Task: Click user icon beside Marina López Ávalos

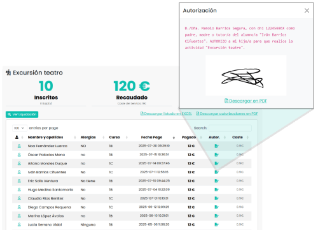Action: click(x=19, y=216)
